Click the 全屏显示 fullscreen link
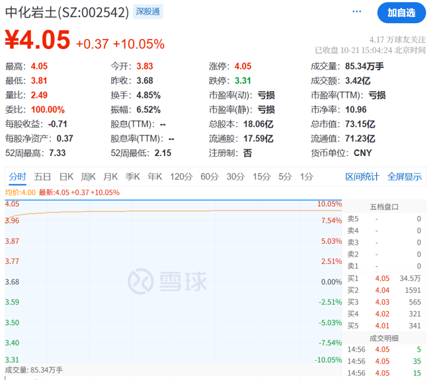Screen dimensions: 441x380 [404, 176]
